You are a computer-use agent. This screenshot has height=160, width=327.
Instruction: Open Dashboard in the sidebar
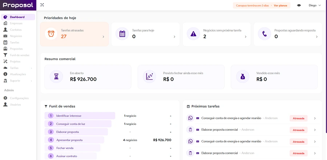point(18,17)
